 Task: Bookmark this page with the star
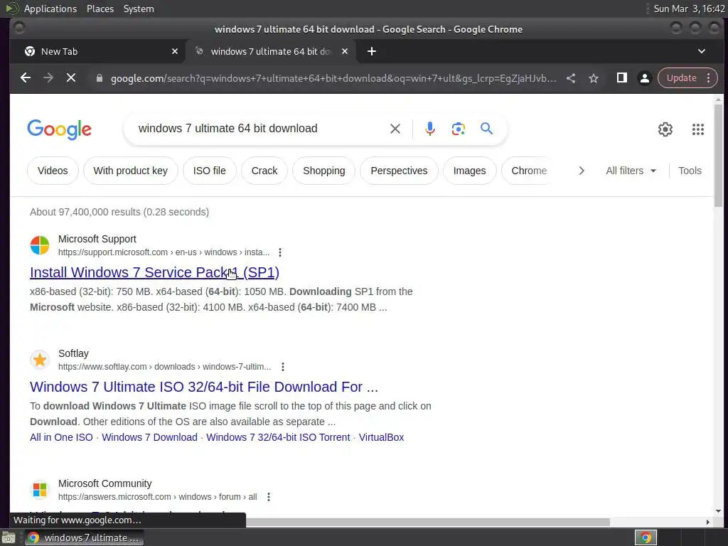tap(594, 78)
